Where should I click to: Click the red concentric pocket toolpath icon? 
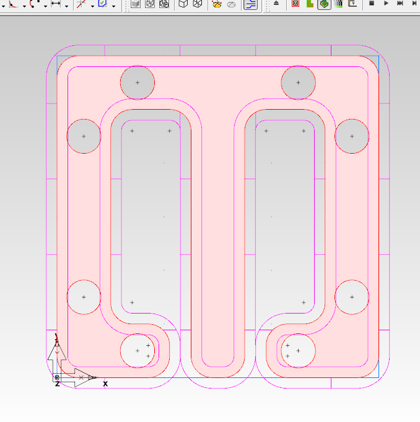(x=295, y=4)
